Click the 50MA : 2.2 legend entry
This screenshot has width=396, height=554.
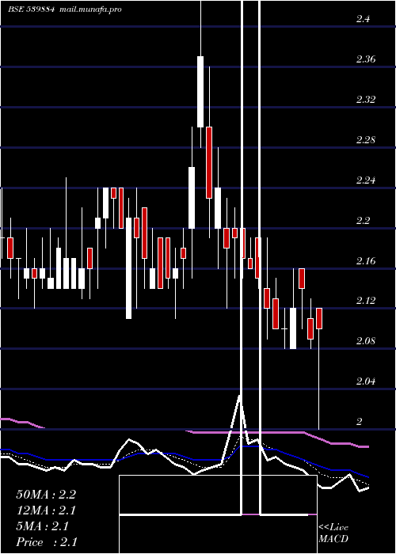click(x=46, y=495)
